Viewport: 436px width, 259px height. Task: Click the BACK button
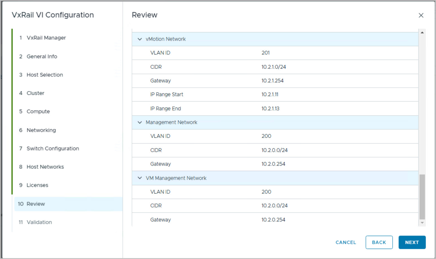pyautogui.click(x=379, y=242)
